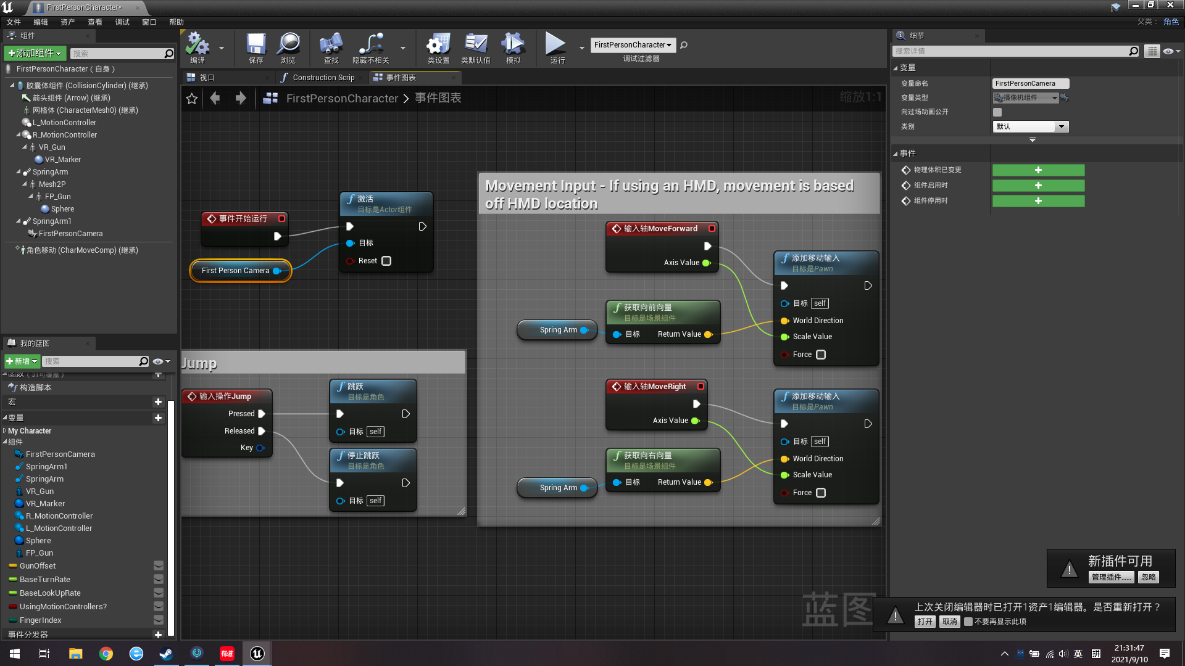1185x666 pixels.
Task: Navigate back with the left arrow
Action: 215,98
